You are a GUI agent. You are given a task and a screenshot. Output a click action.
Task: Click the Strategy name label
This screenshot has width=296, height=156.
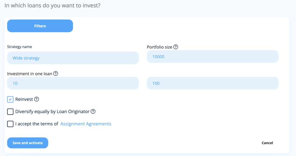(x=19, y=47)
